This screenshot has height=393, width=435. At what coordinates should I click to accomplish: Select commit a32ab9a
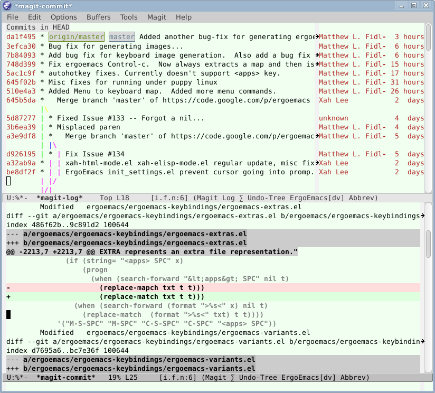pos(21,163)
